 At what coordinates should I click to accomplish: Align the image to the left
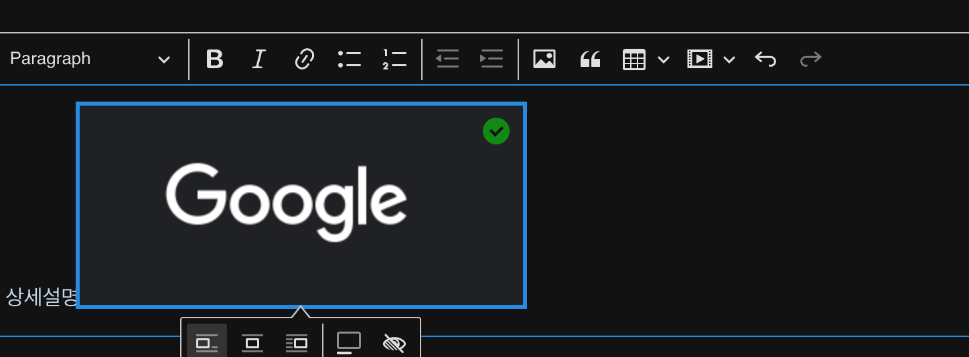(x=207, y=342)
